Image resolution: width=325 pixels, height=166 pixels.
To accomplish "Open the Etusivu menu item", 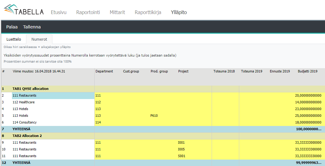I will pyautogui.click(x=59, y=13).
